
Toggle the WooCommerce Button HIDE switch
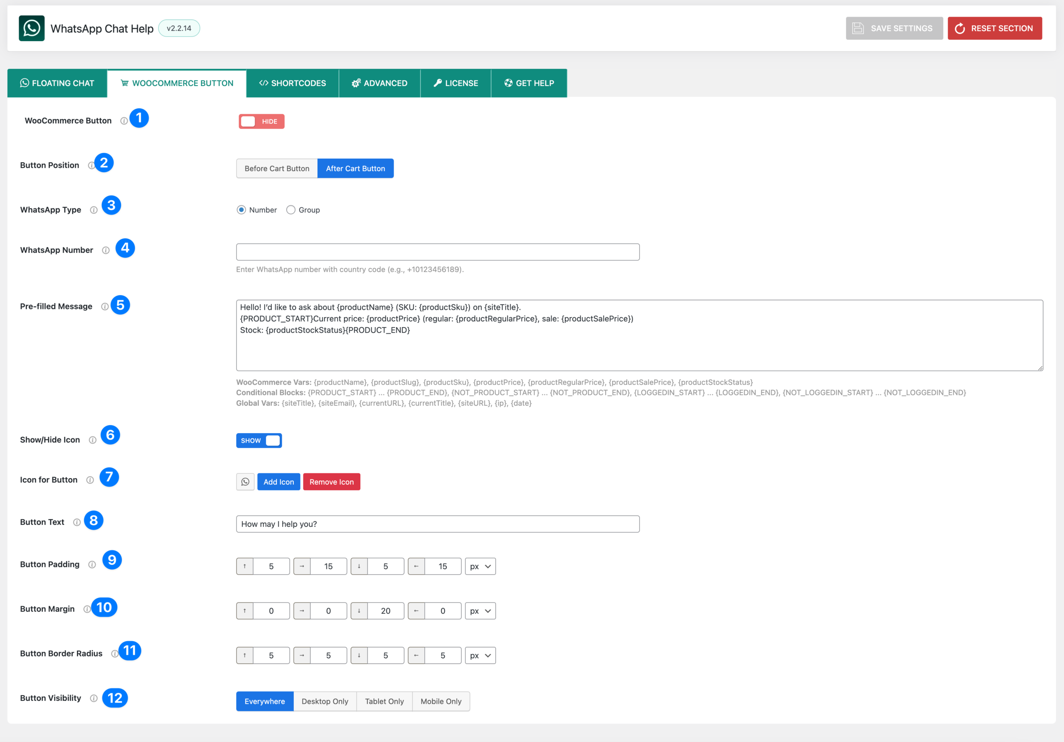pos(261,121)
